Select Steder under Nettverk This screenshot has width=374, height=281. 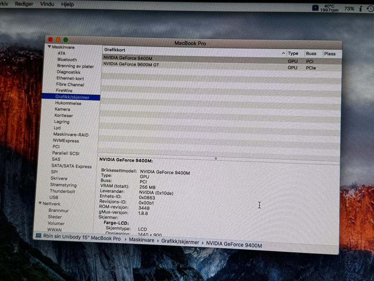click(x=55, y=217)
